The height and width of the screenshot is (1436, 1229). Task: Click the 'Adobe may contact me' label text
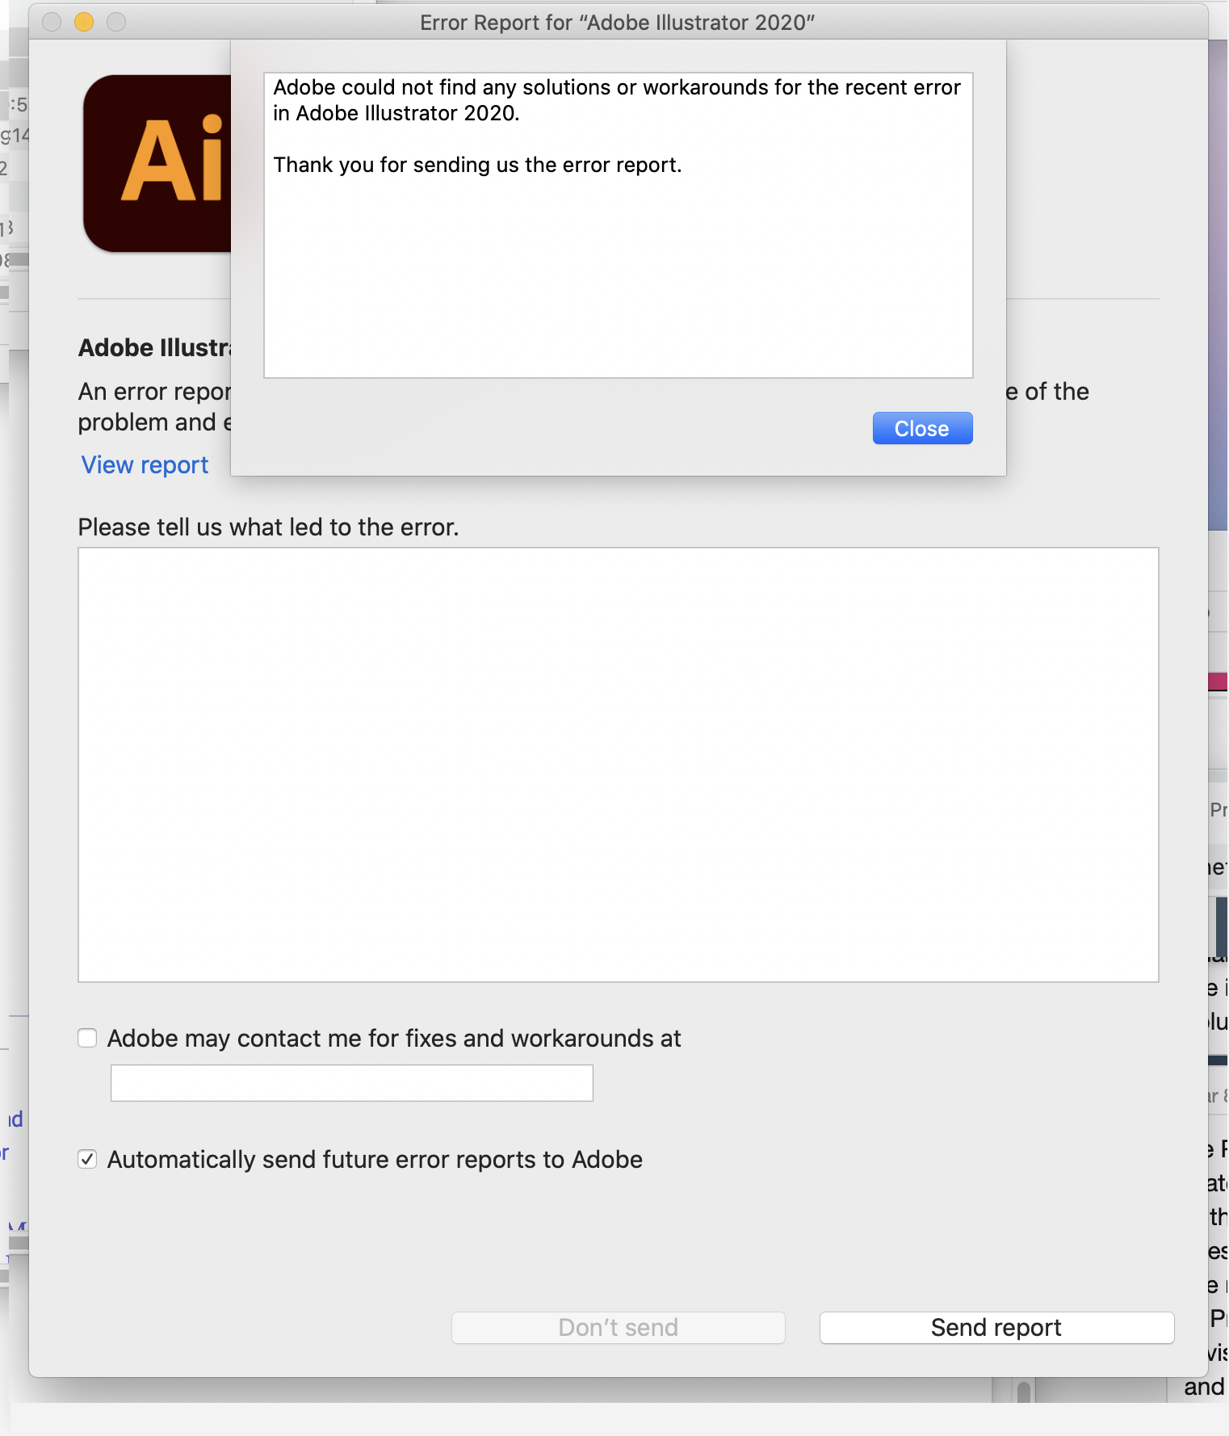394,1038
